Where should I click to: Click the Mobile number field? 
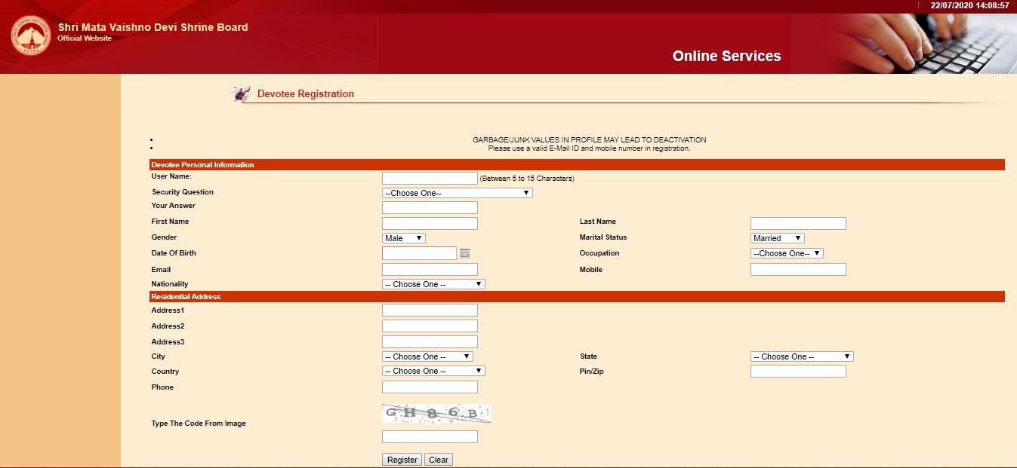798,269
